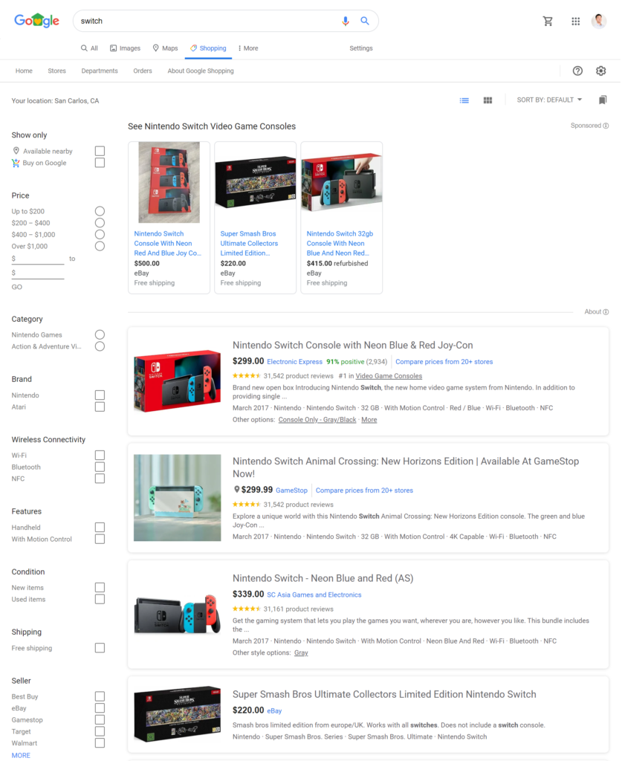Open About Google Shopping
622x761 pixels.
point(201,71)
